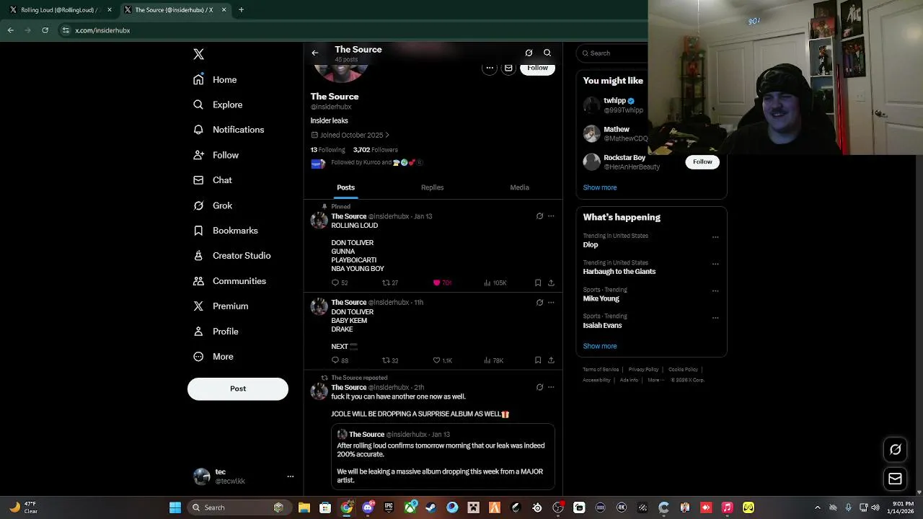The height and width of the screenshot is (519, 923).
Task: Switch to Rolling Loud browser tab
Action: (x=59, y=10)
